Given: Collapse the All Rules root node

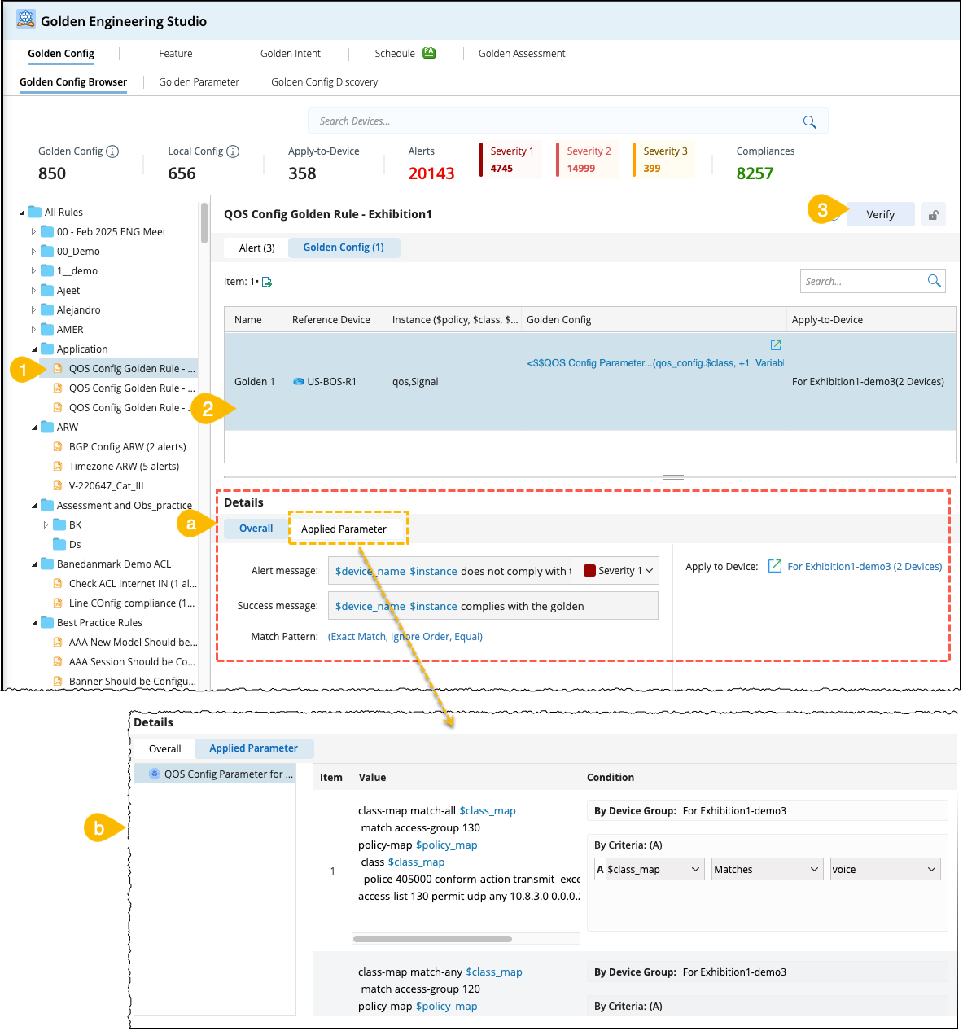Looking at the screenshot, I should [x=21, y=213].
